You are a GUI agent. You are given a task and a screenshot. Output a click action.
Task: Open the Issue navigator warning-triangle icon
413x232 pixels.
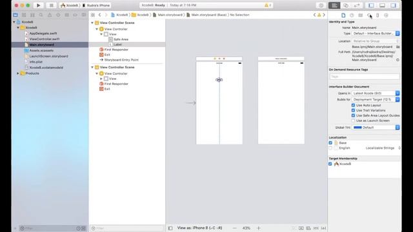coord(50,15)
